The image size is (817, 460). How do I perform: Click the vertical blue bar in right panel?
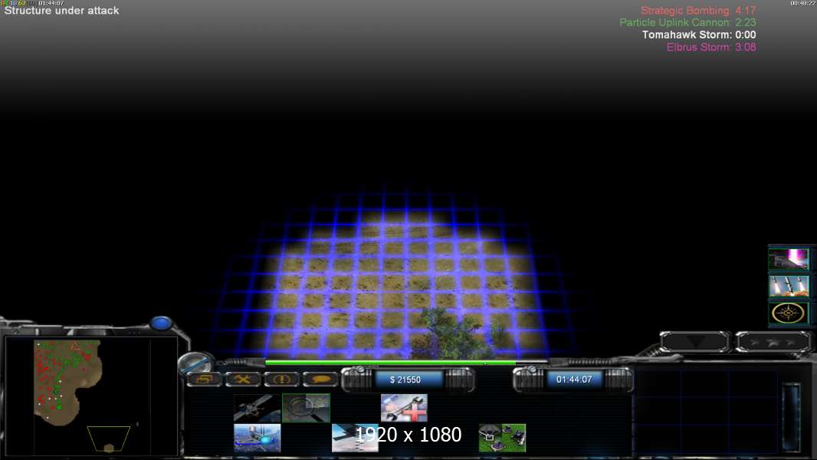pyautogui.click(x=791, y=417)
